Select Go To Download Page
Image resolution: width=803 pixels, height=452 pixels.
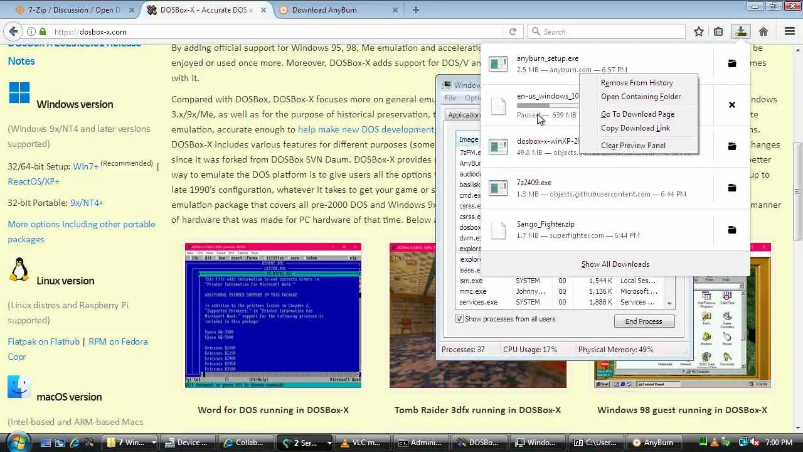tap(637, 114)
